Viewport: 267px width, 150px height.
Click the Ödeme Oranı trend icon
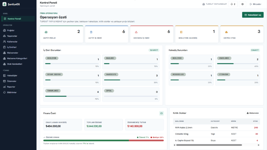pyautogui.click(x=44, y=137)
